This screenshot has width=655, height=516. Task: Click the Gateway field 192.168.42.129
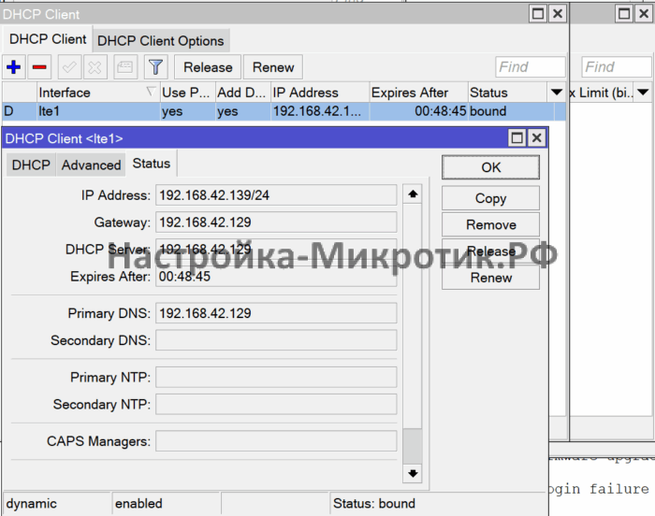click(x=276, y=222)
